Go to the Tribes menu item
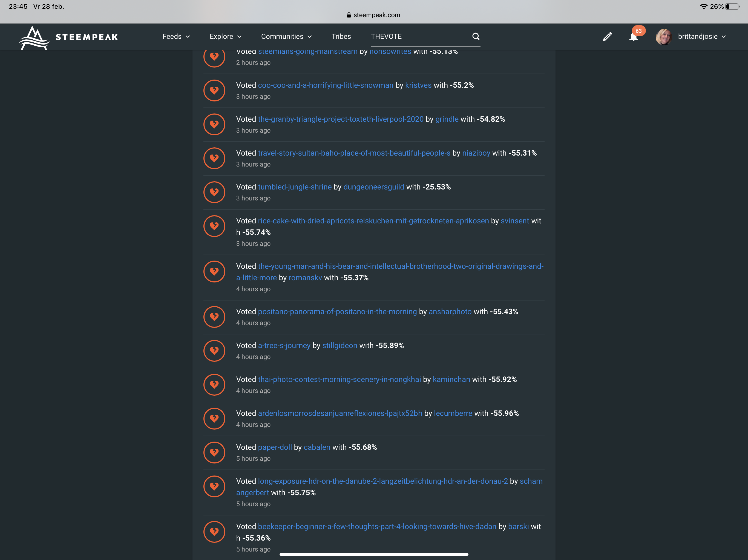This screenshot has height=560, width=748. click(341, 36)
